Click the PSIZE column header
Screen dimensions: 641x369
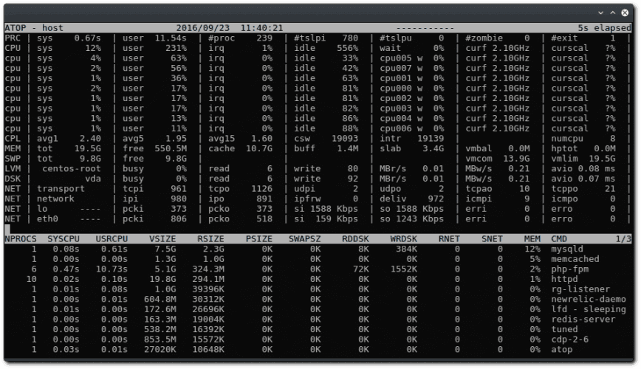[x=258, y=238]
